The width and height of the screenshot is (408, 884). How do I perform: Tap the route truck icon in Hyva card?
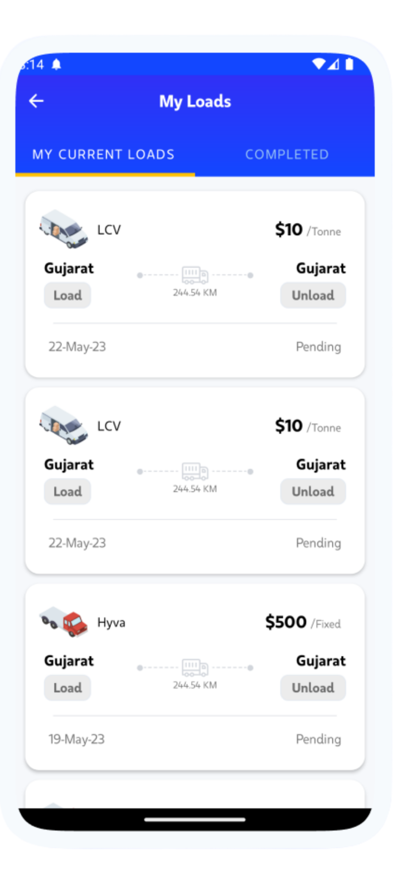tap(195, 667)
